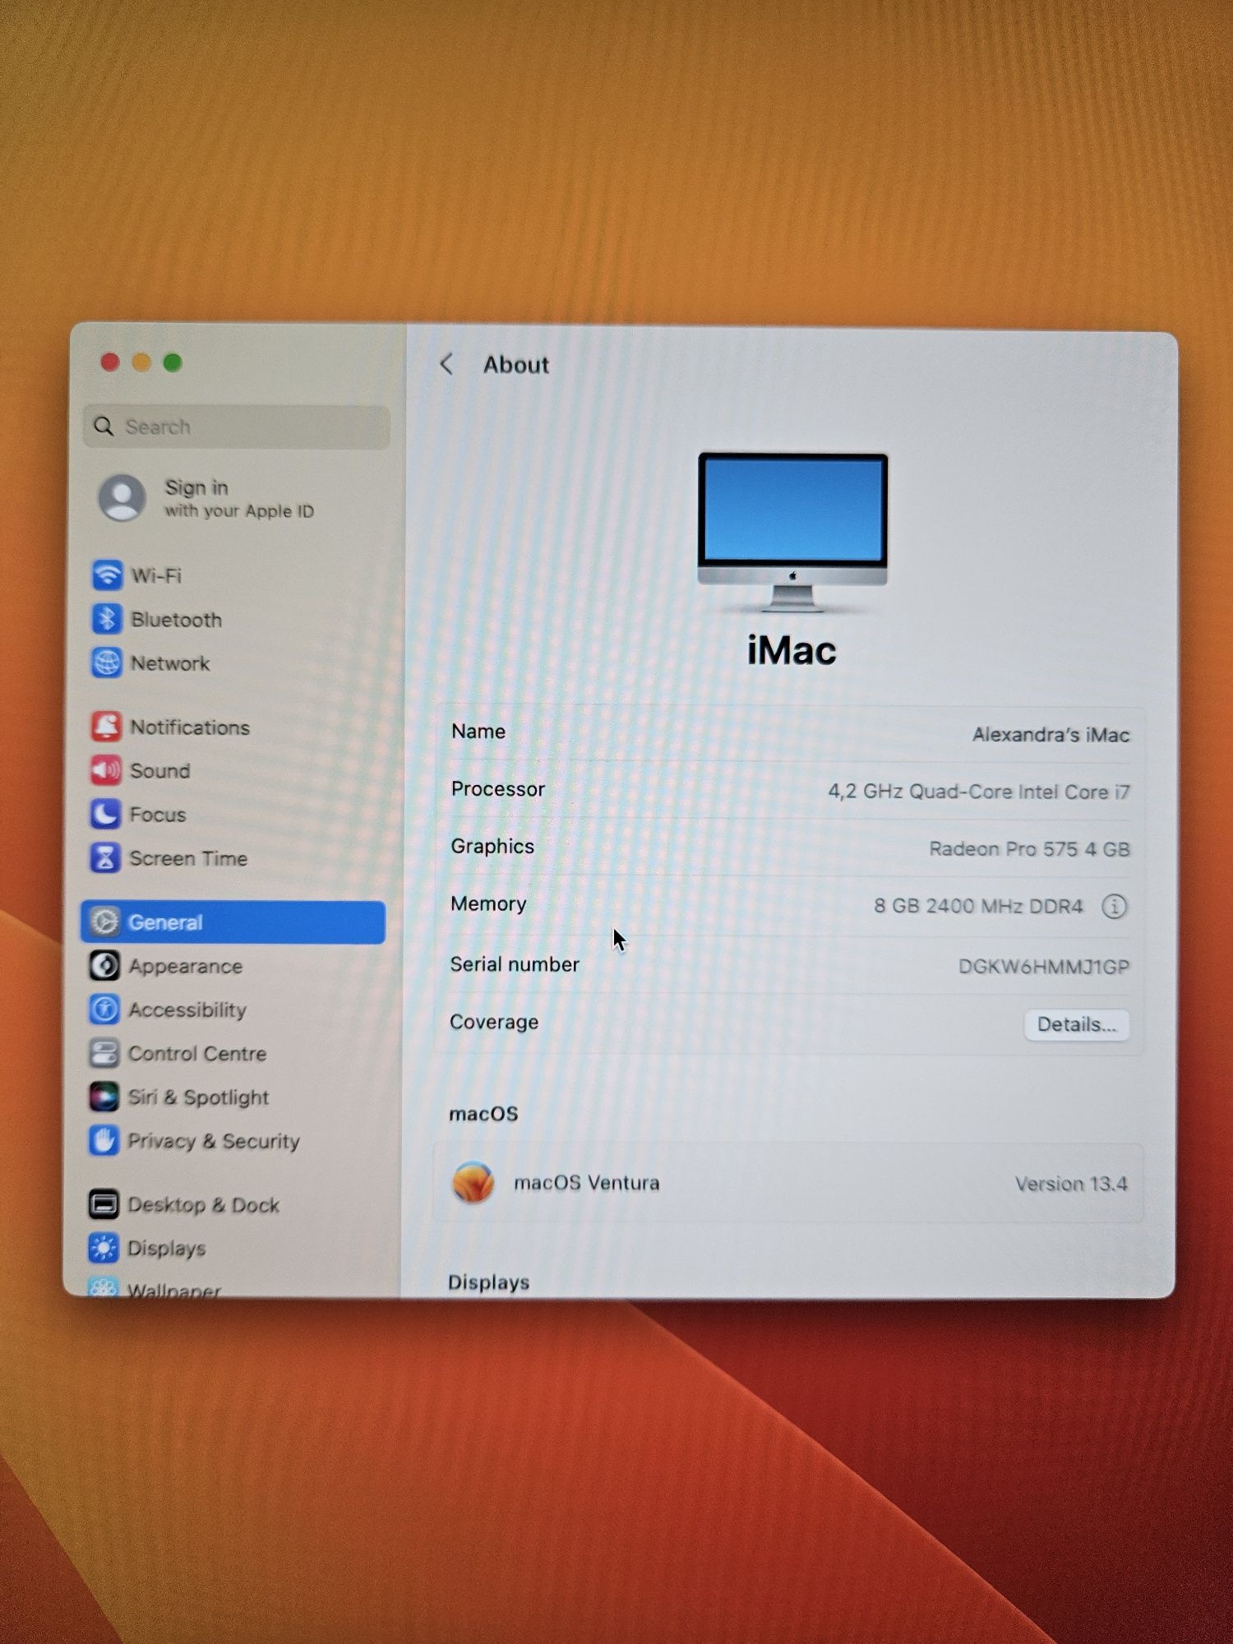Click the search magnifier icon
Screen dimensions: 1233x1644
tap(104, 426)
